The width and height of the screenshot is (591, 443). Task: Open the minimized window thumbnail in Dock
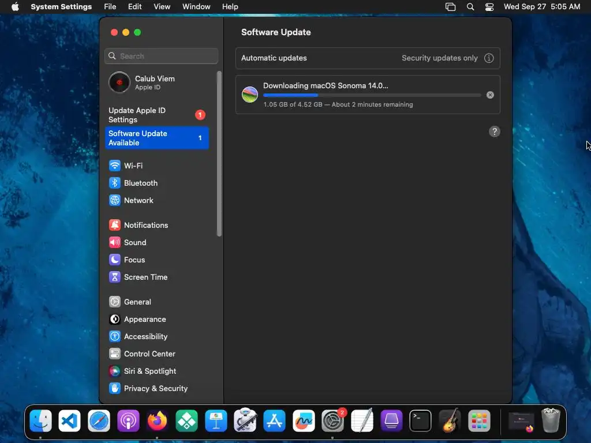pos(521,422)
